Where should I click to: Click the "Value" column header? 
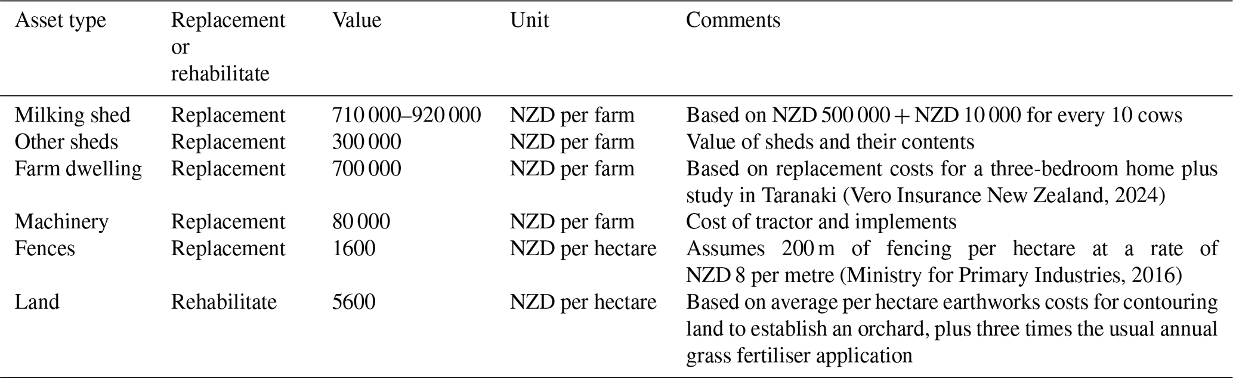357,21
